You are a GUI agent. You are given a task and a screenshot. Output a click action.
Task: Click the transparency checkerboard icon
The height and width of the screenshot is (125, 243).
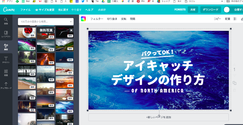[235, 19]
